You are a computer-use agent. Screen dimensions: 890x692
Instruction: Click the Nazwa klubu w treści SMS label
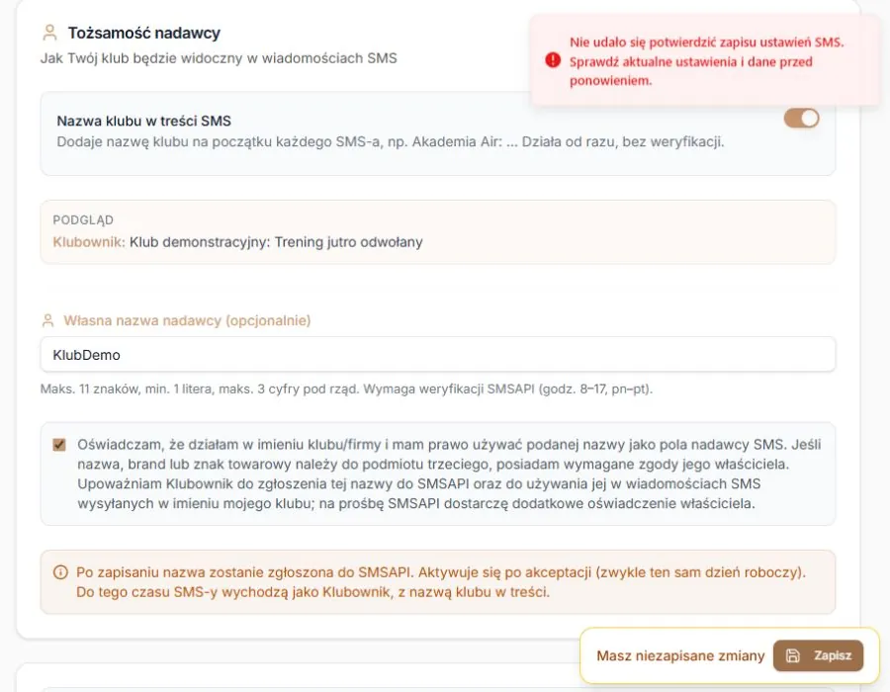tap(144, 121)
